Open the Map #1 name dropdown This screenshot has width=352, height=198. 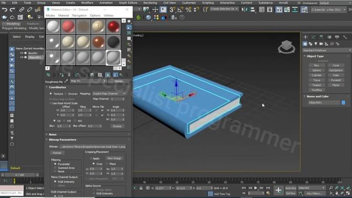pyautogui.click(x=88, y=81)
